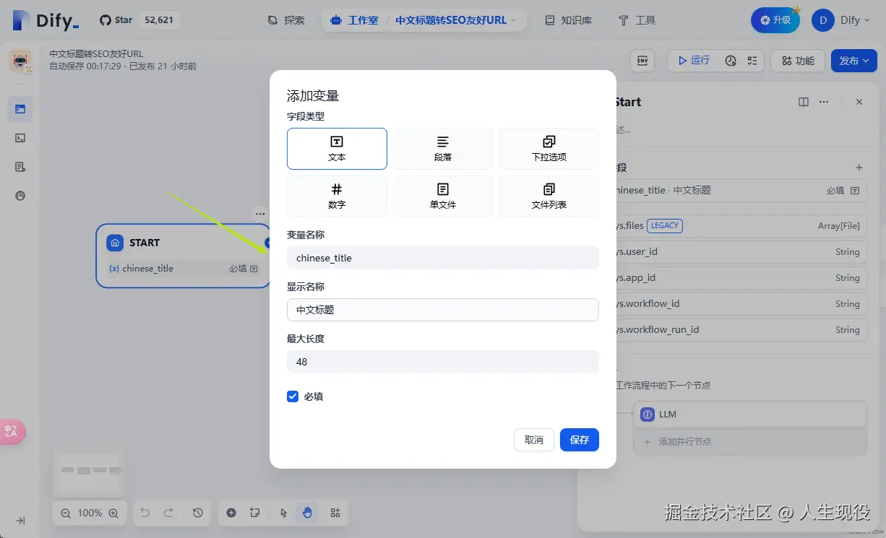Viewport: 886px width, 538px height.
Task: Open the run history clock icon
Action: 731,61
